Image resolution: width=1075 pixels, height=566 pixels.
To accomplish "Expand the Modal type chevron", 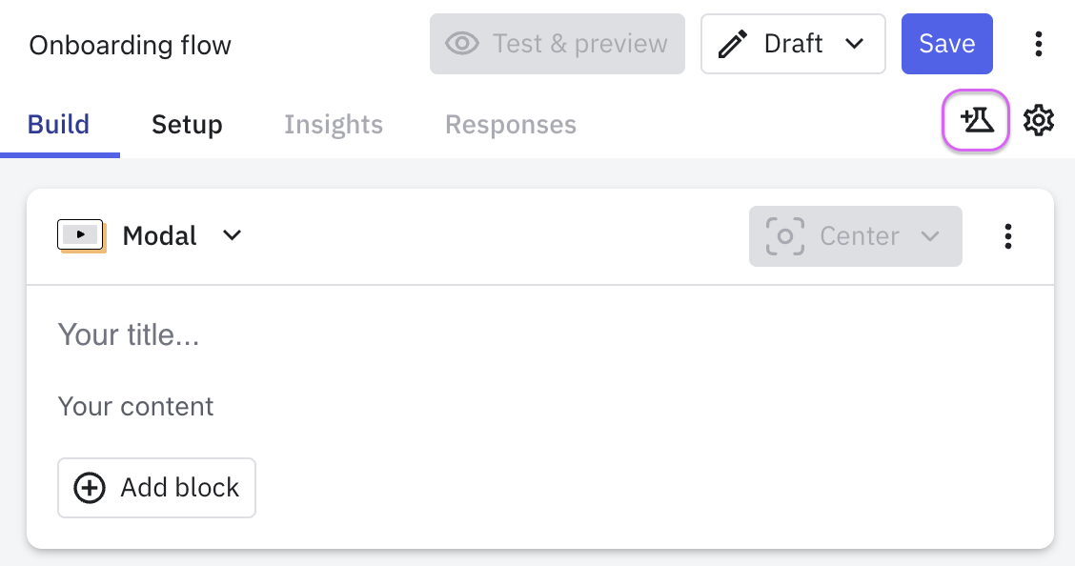I will click(233, 235).
